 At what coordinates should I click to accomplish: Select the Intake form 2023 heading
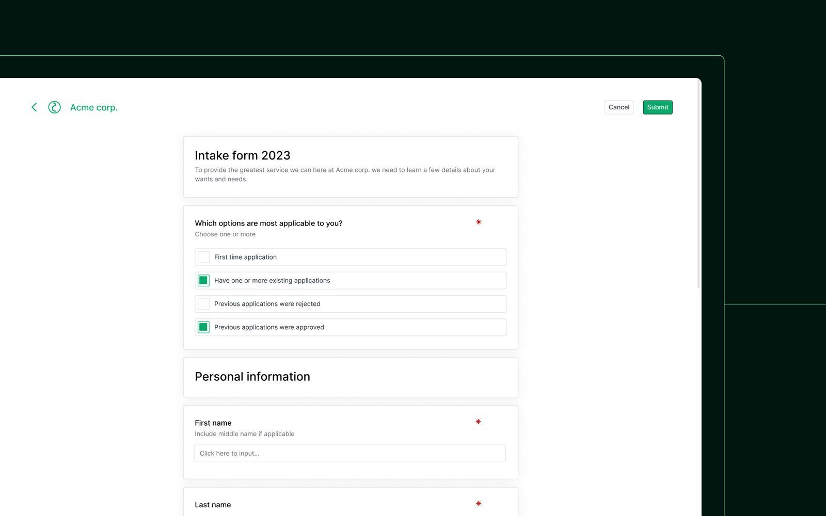tap(243, 155)
